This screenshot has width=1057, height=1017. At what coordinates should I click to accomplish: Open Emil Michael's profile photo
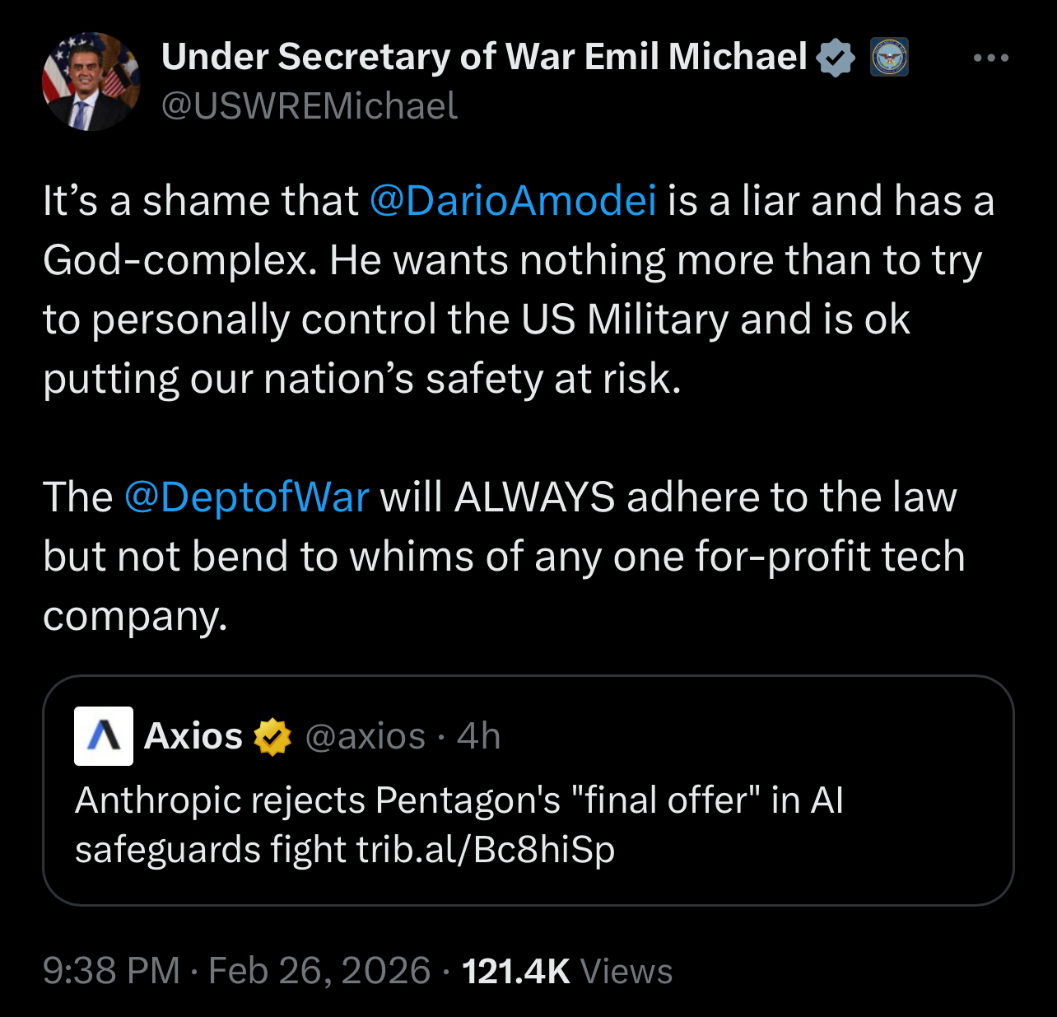91,82
